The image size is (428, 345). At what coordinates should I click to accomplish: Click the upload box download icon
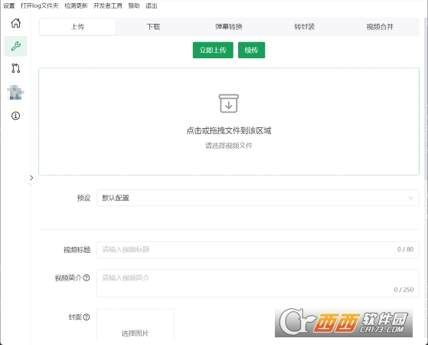[x=229, y=103]
